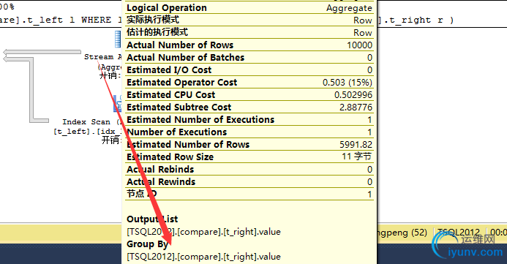Click the Stream Aggregate operator icon

tap(119, 39)
